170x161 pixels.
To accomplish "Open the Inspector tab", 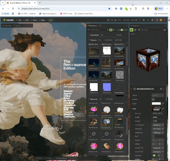I will (x=135, y=26).
